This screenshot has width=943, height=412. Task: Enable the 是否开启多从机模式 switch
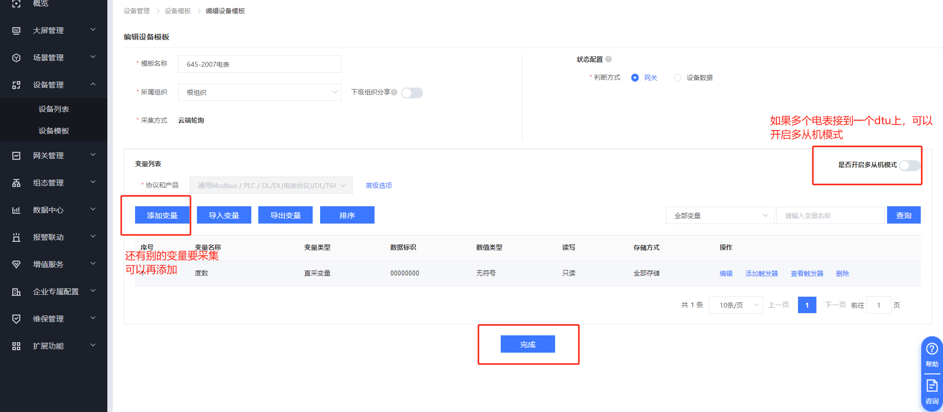tap(909, 166)
